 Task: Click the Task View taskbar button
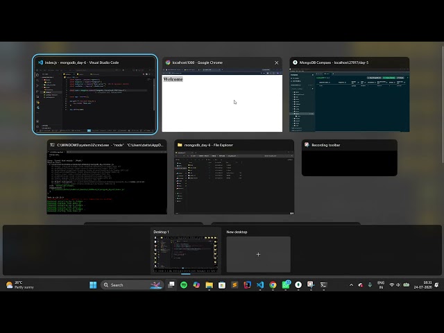(x=171, y=285)
